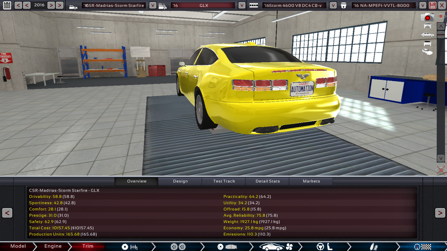Image resolution: width=447 pixels, height=251 pixels.
Task: Switch to the Markets tab
Action: click(311, 181)
